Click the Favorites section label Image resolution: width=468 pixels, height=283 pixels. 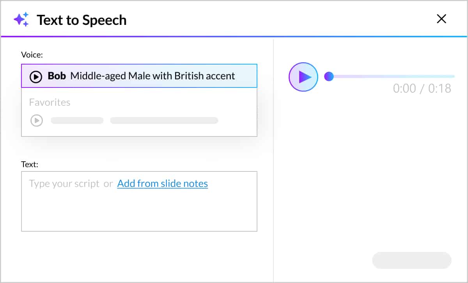click(50, 102)
